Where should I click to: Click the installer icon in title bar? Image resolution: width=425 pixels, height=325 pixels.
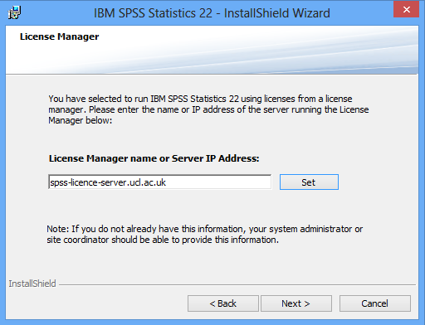(x=14, y=12)
